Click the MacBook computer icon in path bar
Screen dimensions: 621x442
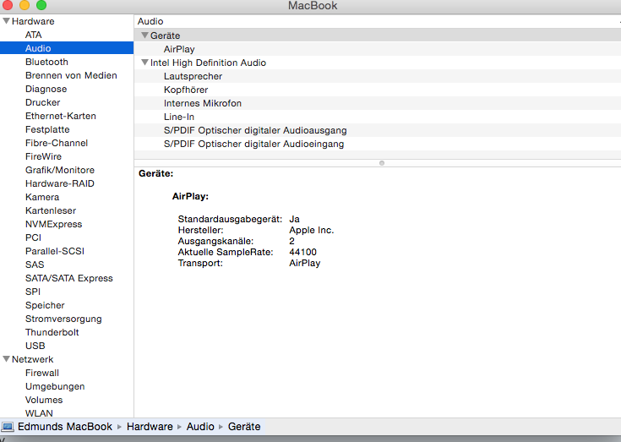point(7,427)
